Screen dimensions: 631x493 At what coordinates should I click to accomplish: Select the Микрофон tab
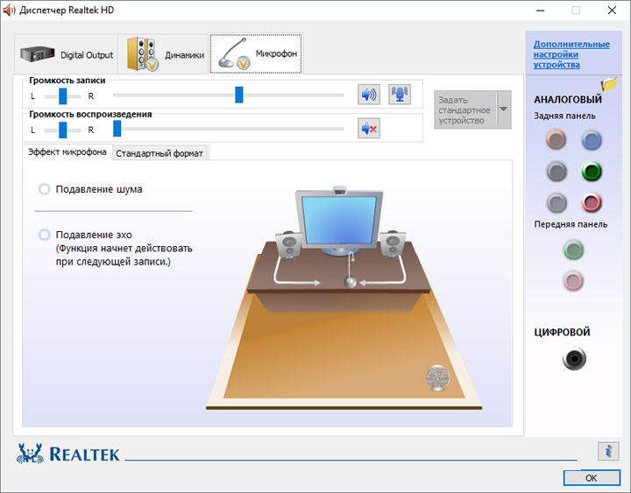point(256,53)
